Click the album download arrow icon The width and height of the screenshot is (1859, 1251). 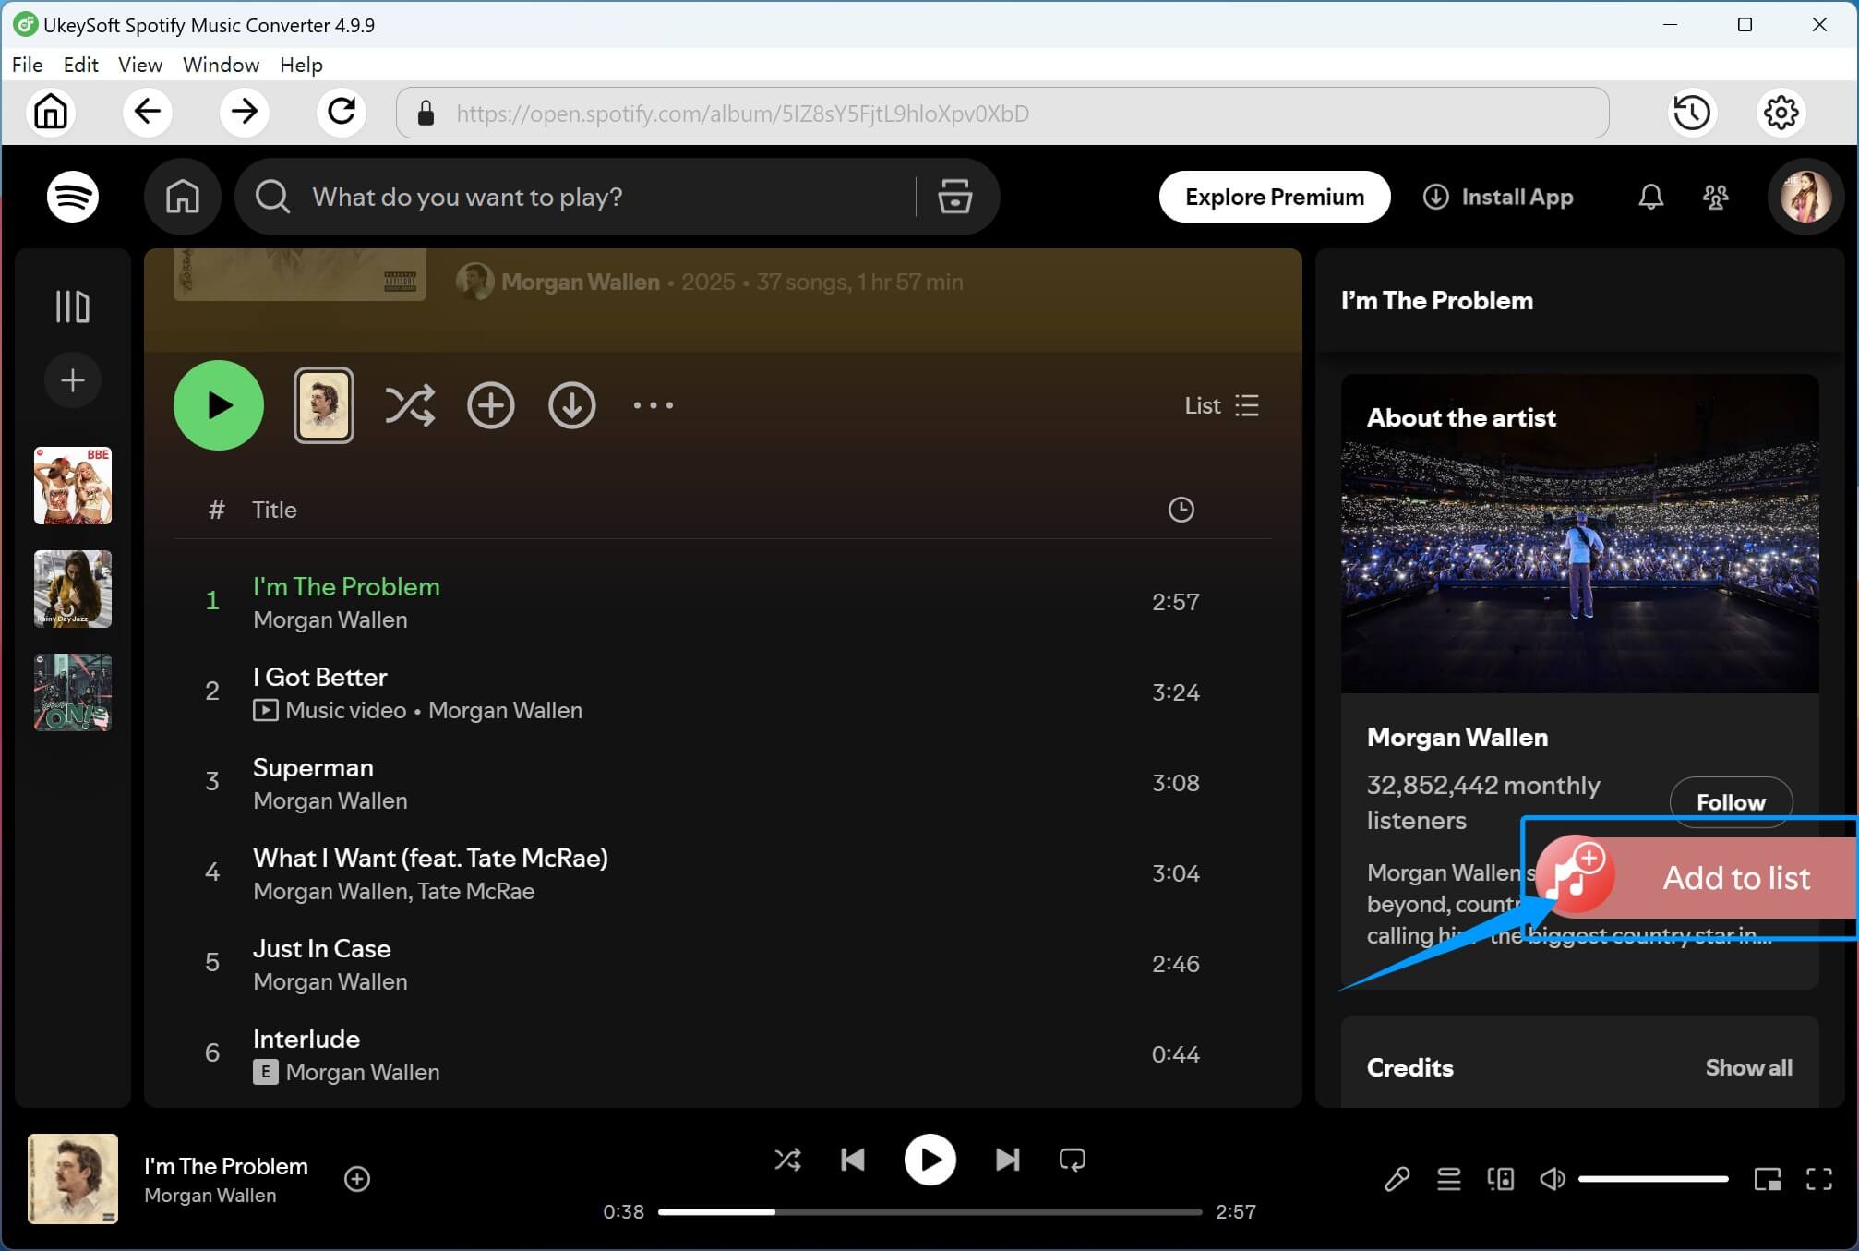(x=571, y=405)
